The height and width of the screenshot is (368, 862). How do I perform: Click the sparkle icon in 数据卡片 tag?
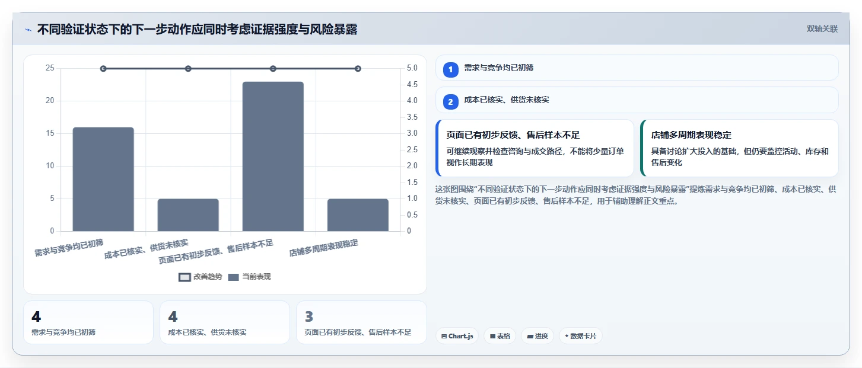tap(567, 336)
